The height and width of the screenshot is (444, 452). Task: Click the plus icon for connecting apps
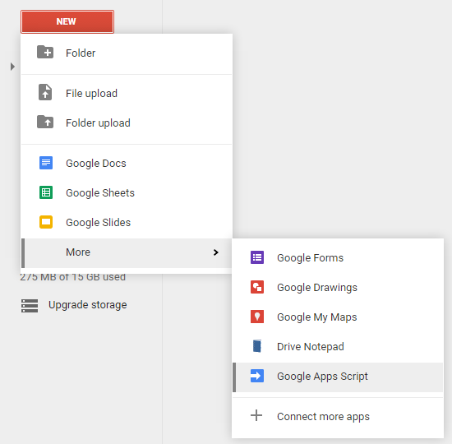pos(256,416)
